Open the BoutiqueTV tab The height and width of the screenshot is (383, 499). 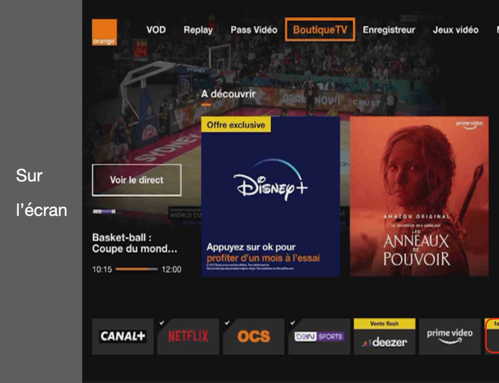pyautogui.click(x=320, y=30)
